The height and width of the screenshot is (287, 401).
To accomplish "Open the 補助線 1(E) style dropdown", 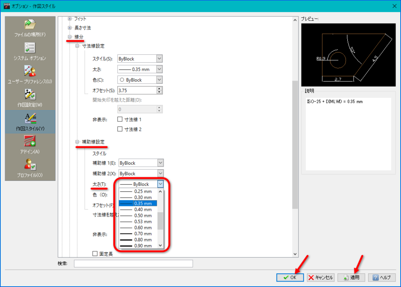I will [141, 163].
